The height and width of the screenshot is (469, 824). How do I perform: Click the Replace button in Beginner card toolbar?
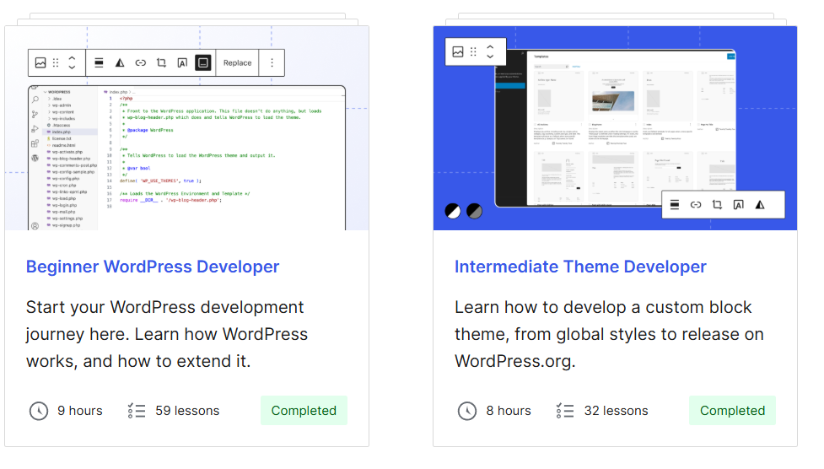click(238, 63)
